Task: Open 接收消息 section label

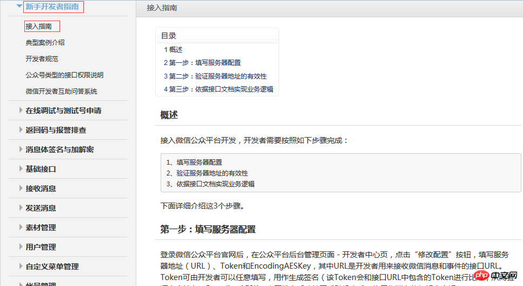Action: 41,188
